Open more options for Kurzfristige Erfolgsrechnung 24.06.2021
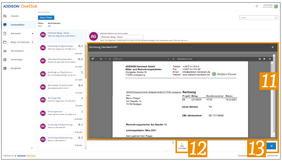The height and width of the screenshot is (161, 282). click(x=82, y=46)
